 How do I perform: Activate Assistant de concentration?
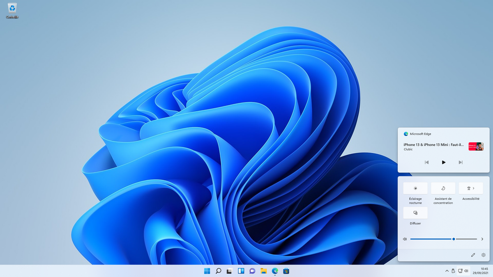[443, 188]
